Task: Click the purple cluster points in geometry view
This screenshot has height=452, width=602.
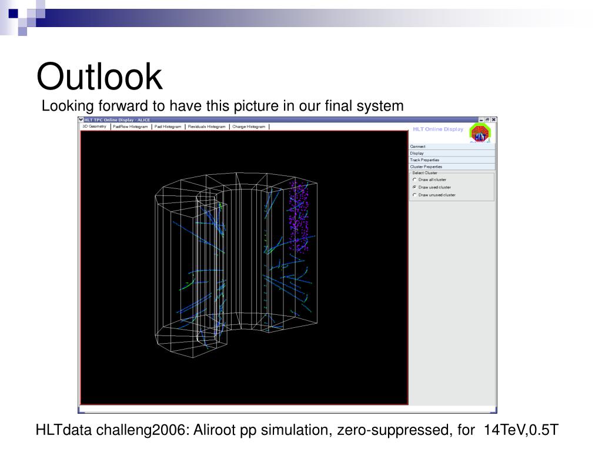Action: point(299,217)
